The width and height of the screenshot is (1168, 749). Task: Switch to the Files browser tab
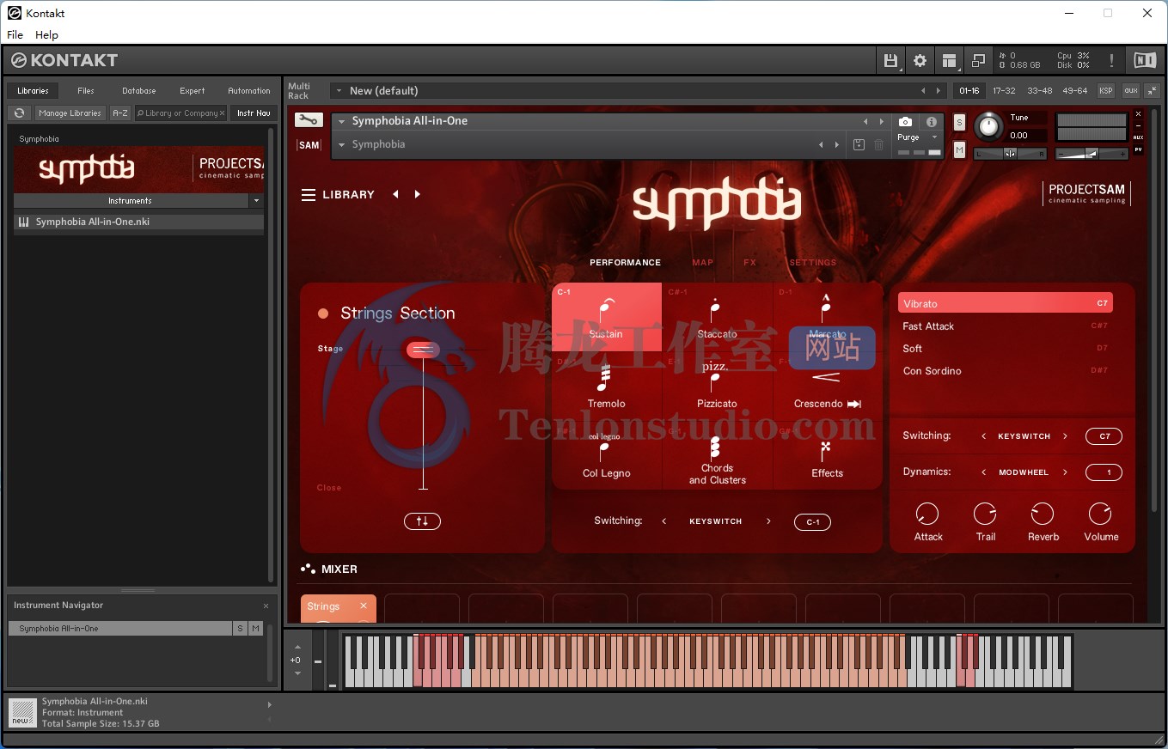coord(86,90)
